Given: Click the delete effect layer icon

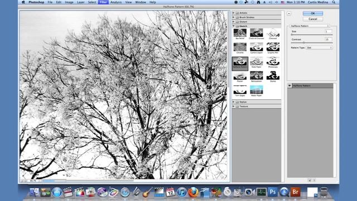Looking at the screenshot, I should click(x=315, y=180).
